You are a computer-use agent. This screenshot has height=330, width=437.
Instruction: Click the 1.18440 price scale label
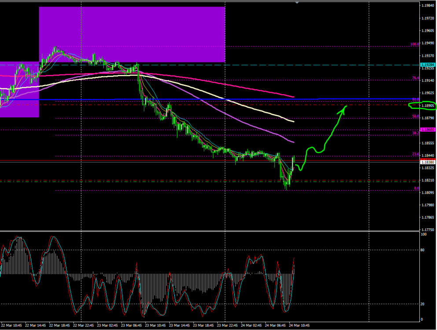(x=428, y=155)
